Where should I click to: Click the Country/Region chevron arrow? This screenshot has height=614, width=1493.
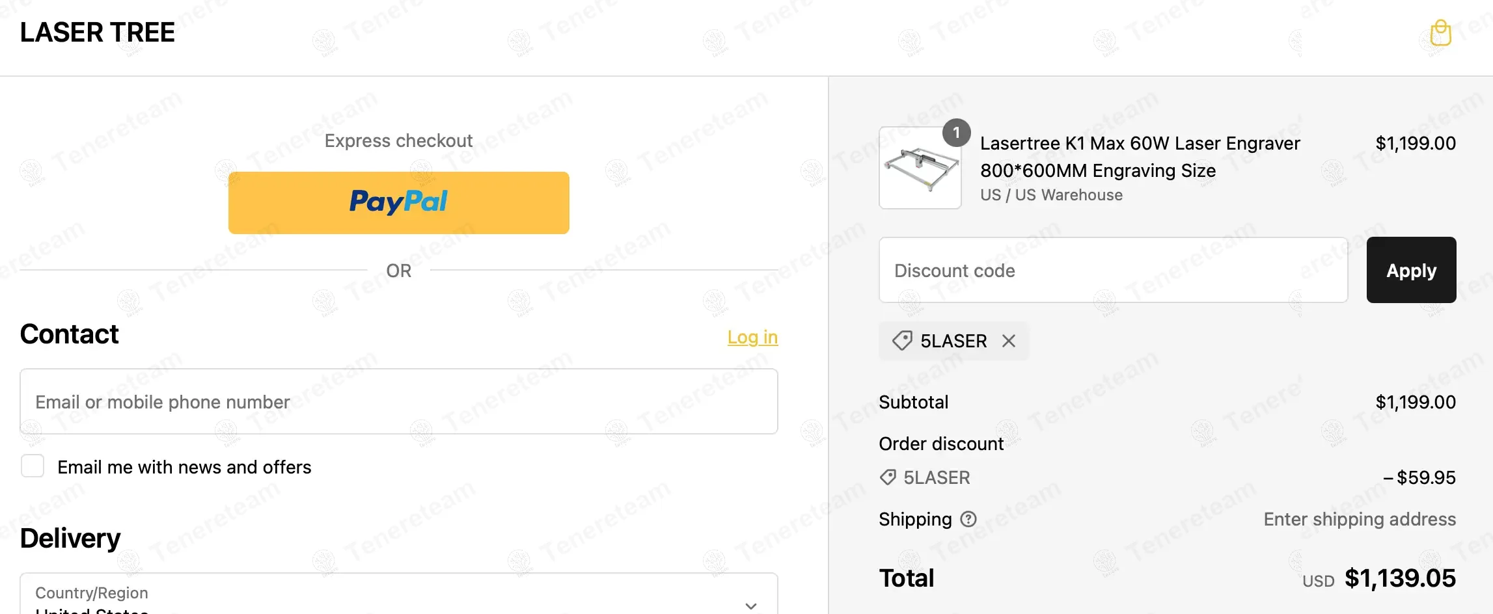(x=751, y=605)
